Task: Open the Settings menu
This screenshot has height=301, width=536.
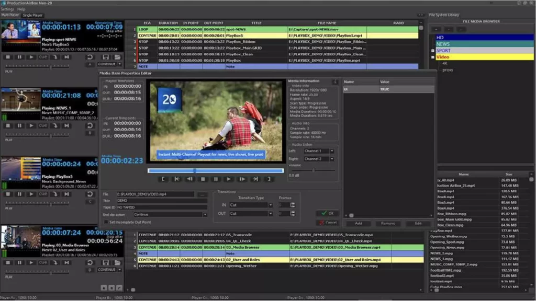Action: pos(7,9)
